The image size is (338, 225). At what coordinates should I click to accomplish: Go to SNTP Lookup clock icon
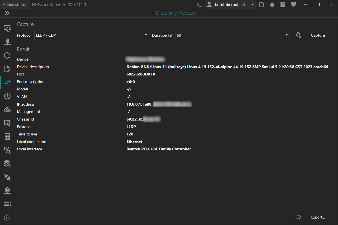[x=7, y=55]
